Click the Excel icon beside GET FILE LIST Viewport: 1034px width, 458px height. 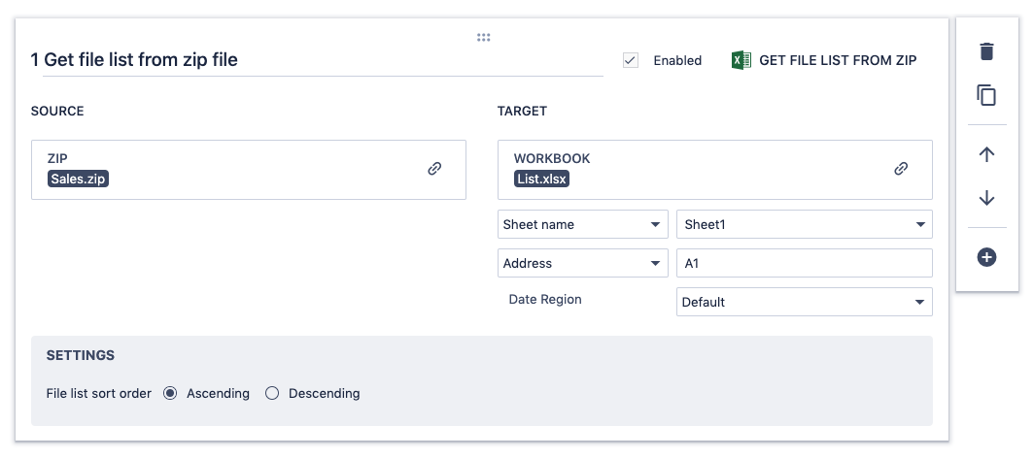pyautogui.click(x=741, y=60)
